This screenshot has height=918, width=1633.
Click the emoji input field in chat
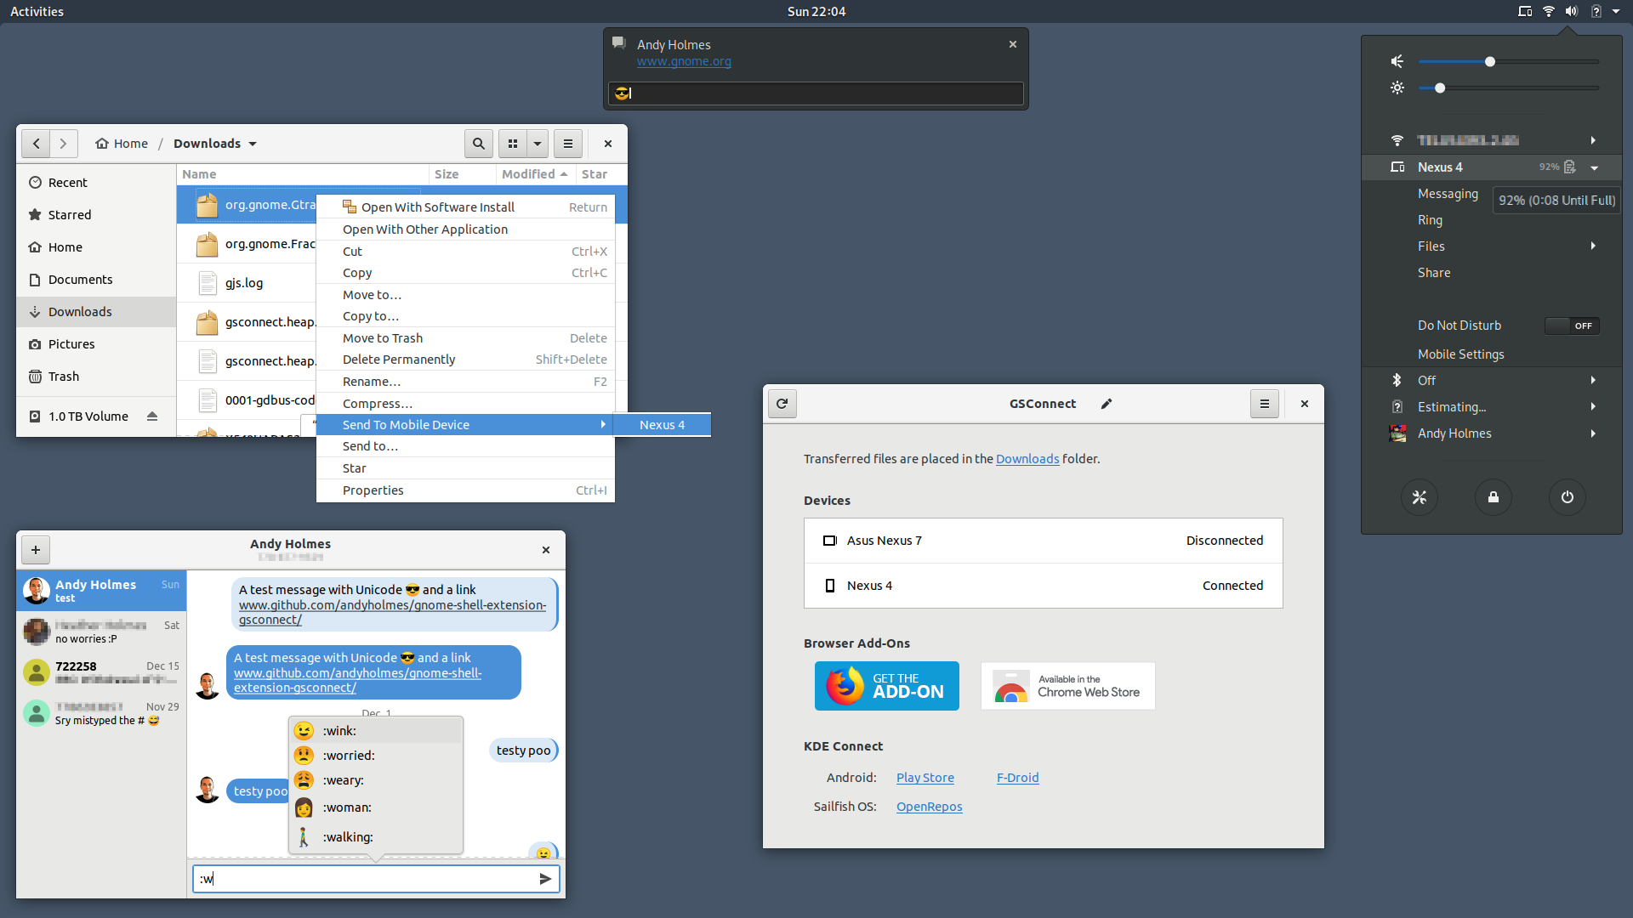pos(360,878)
